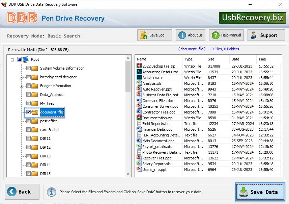
Task: Click the PowerPoint icon of Business Data File.ppt
Action: click(x=139, y=94)
